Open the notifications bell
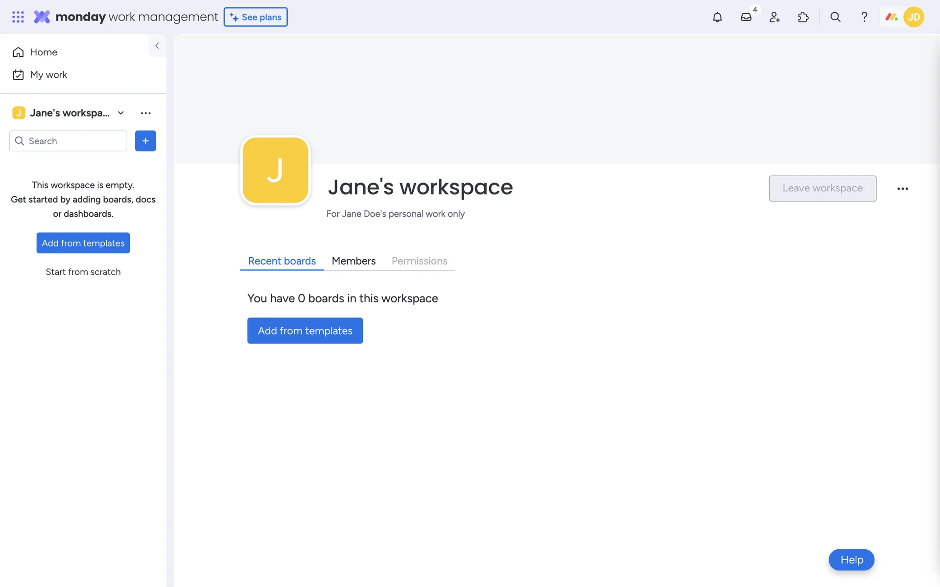Viewport: 940px width, 587px height. point(717,17)
